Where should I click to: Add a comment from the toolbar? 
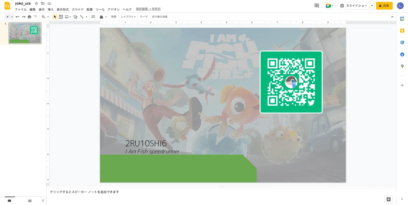pos(93,17)
